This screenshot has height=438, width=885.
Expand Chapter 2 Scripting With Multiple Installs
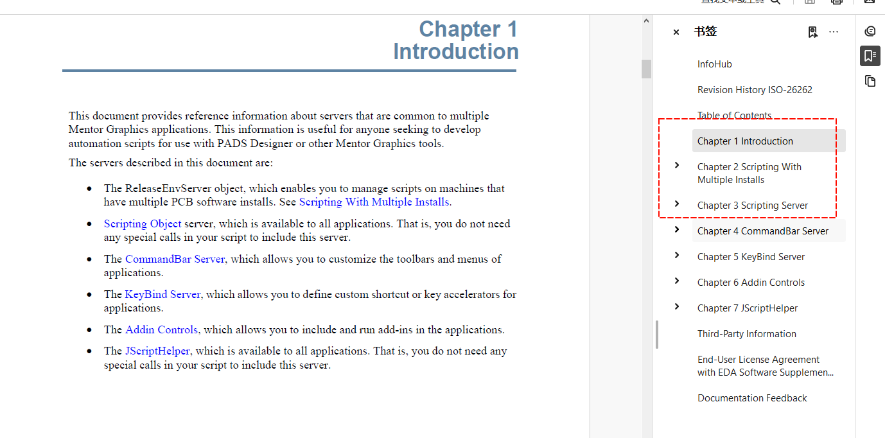(x=676, y=166)
